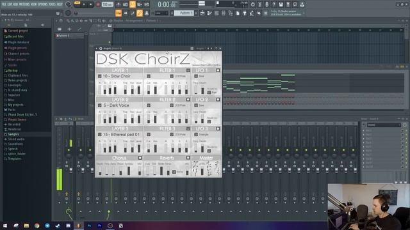This screenshot has height=230, width=410.
Task: Open the Piano roll view icon
Action: 209,13
